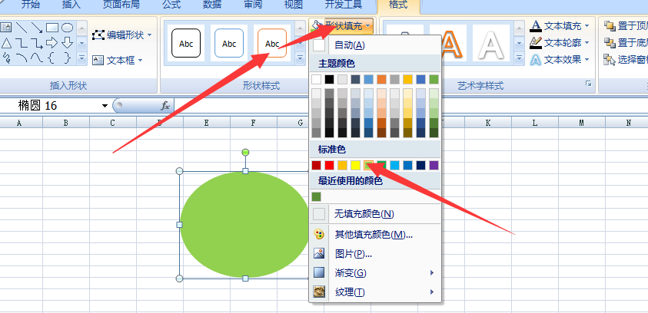
Task: Select the rectangle shape
Action: click(x=52, y=28)
